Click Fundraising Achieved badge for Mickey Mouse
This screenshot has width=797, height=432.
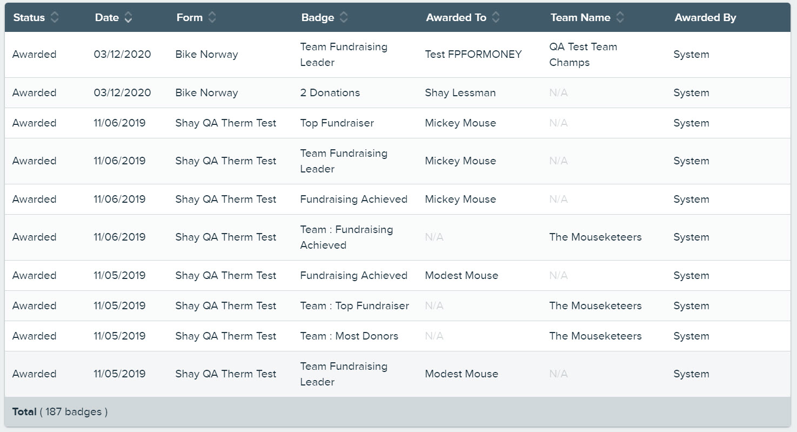(x=353, y=199)
